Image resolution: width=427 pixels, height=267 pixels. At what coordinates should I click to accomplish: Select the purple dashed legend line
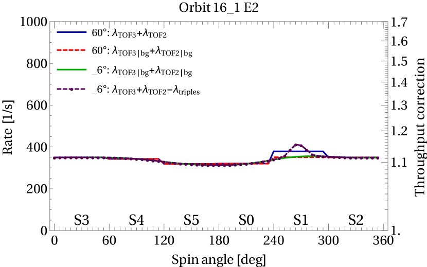[x=72, y=89]
